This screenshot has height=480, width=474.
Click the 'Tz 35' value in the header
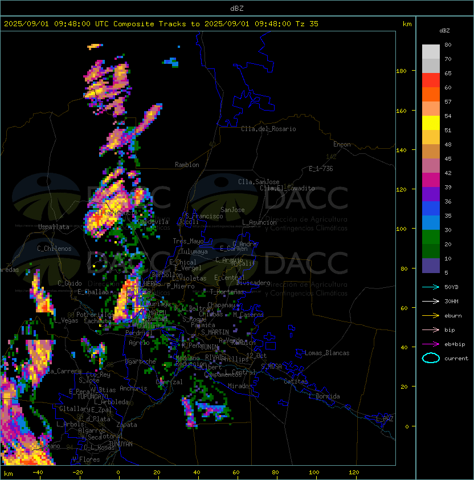pyautogui.click(x=307, y=24)
